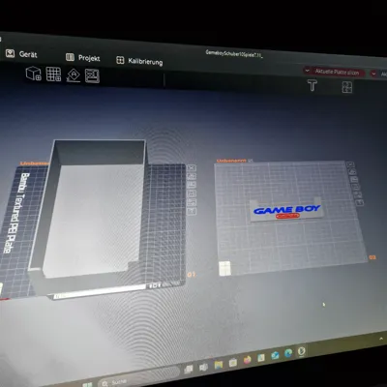Click the add object cube icon
The image size is (387, 387).
click(34, 74)
